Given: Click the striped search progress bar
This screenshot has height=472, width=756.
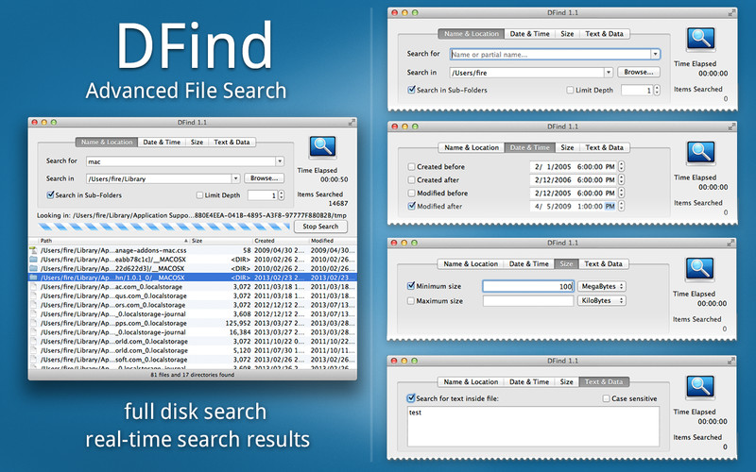Looking at the screenshot, I should coord(163,227).
